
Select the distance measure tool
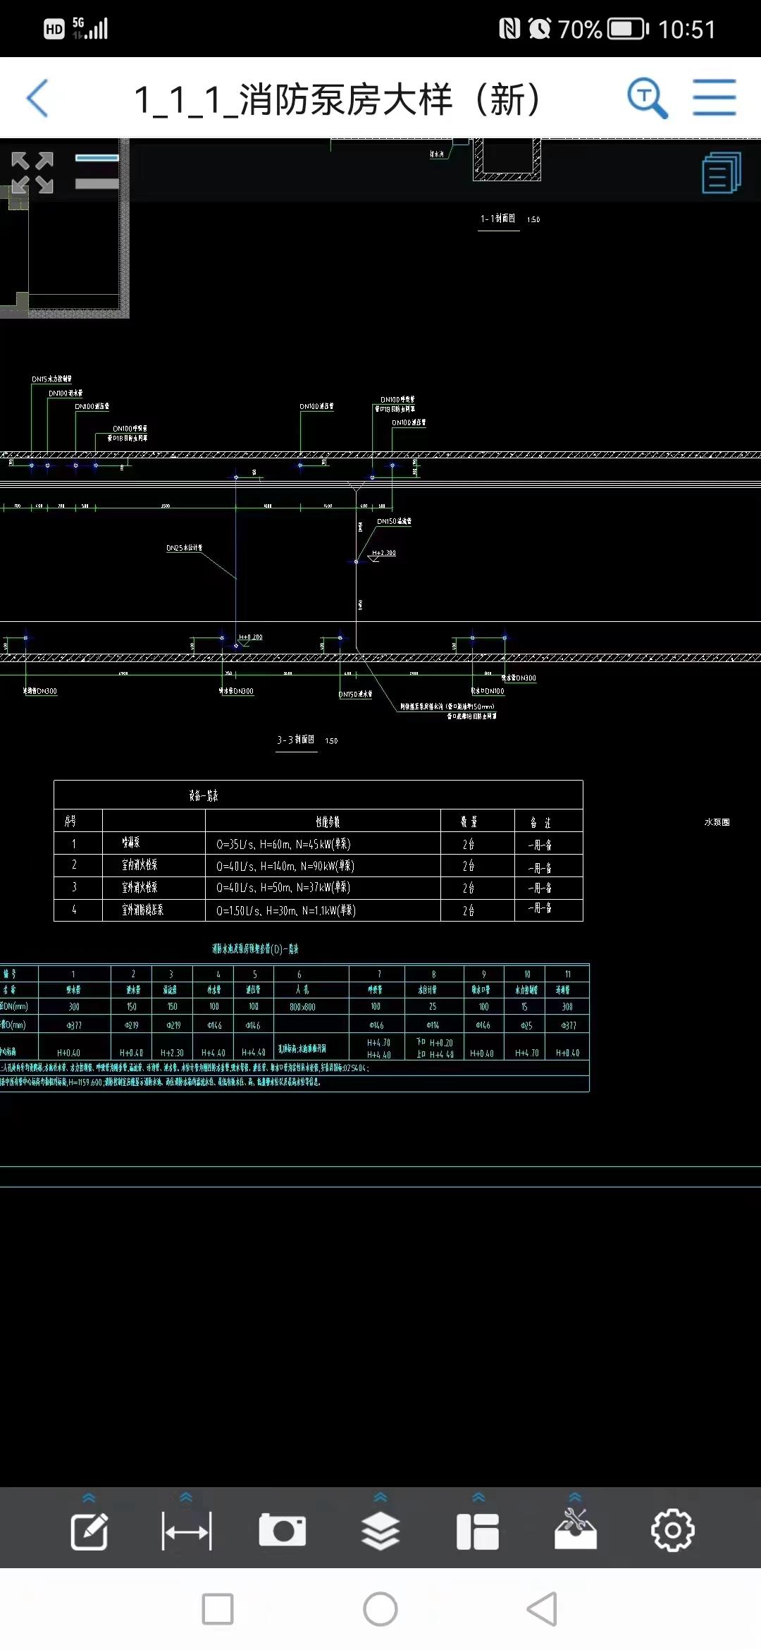(x=187, y=1532)
